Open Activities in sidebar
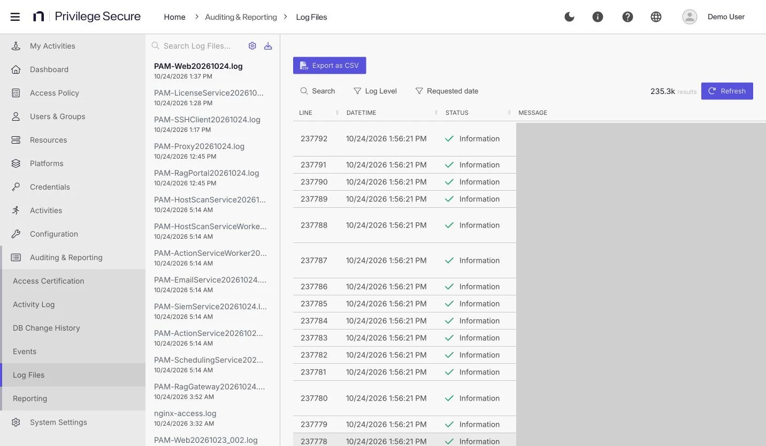 click(x=73, y=210)
